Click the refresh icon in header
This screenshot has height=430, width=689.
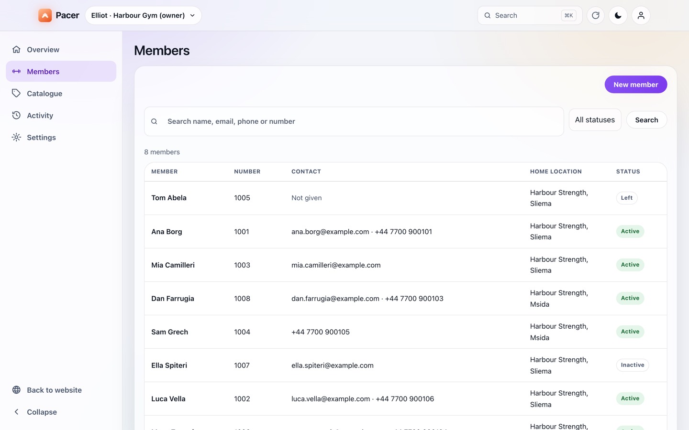point(596,15)
